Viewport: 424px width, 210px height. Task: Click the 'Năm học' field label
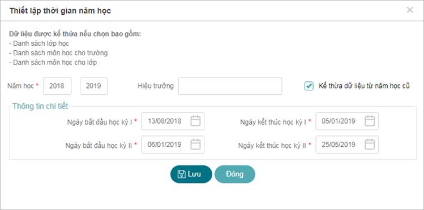click(x=20, y=86)
